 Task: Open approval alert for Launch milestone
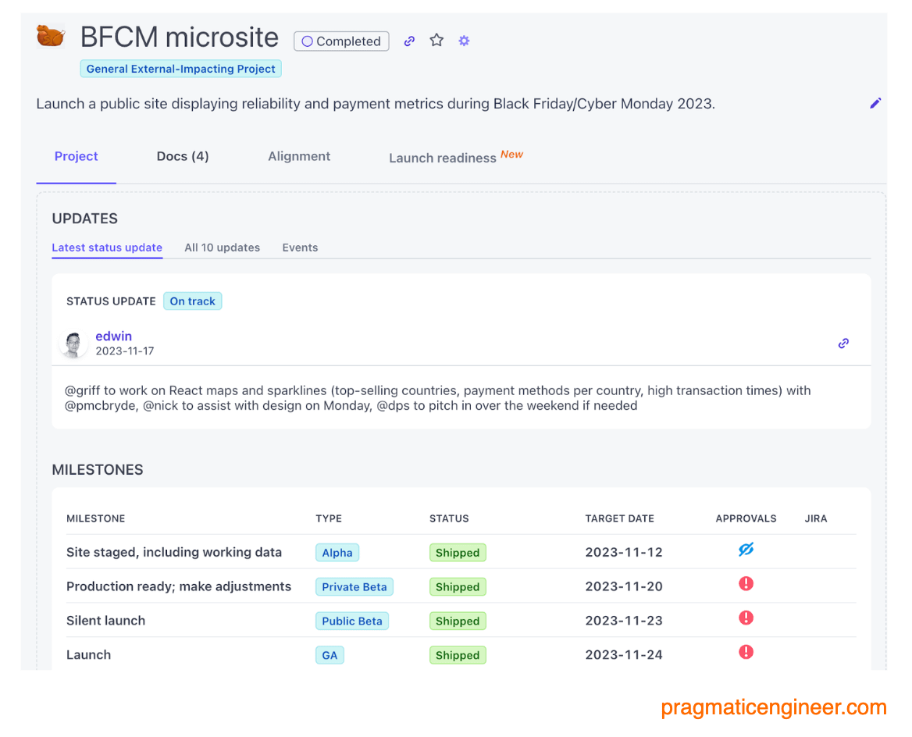(746, 652)
